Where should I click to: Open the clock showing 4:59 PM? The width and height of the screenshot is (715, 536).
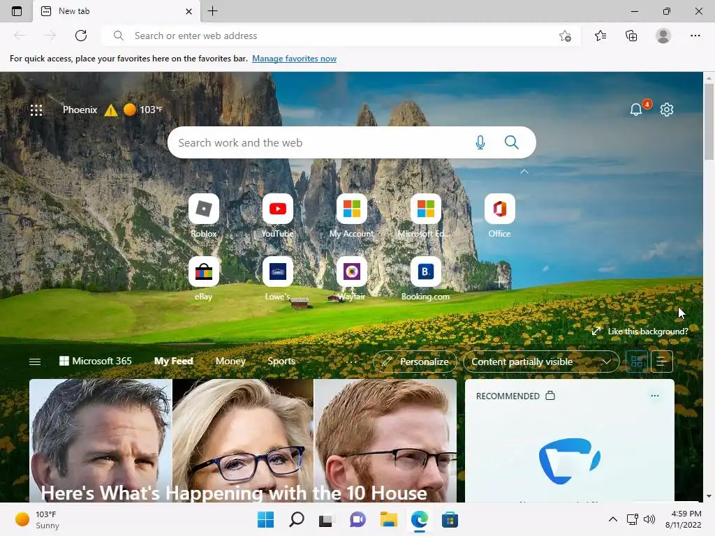pyautogui.click(x=683, y=519)
